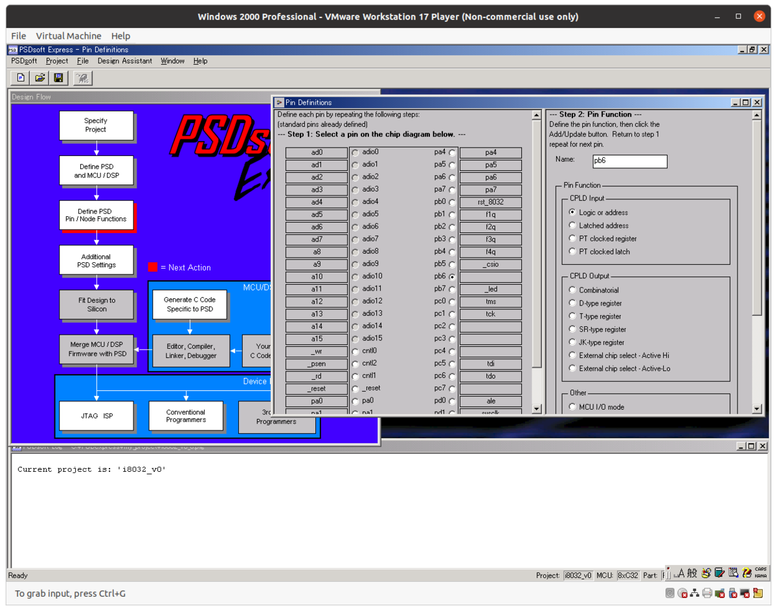
Task: Click the VMware printer status icon
Action: click(x=708, y=593)
